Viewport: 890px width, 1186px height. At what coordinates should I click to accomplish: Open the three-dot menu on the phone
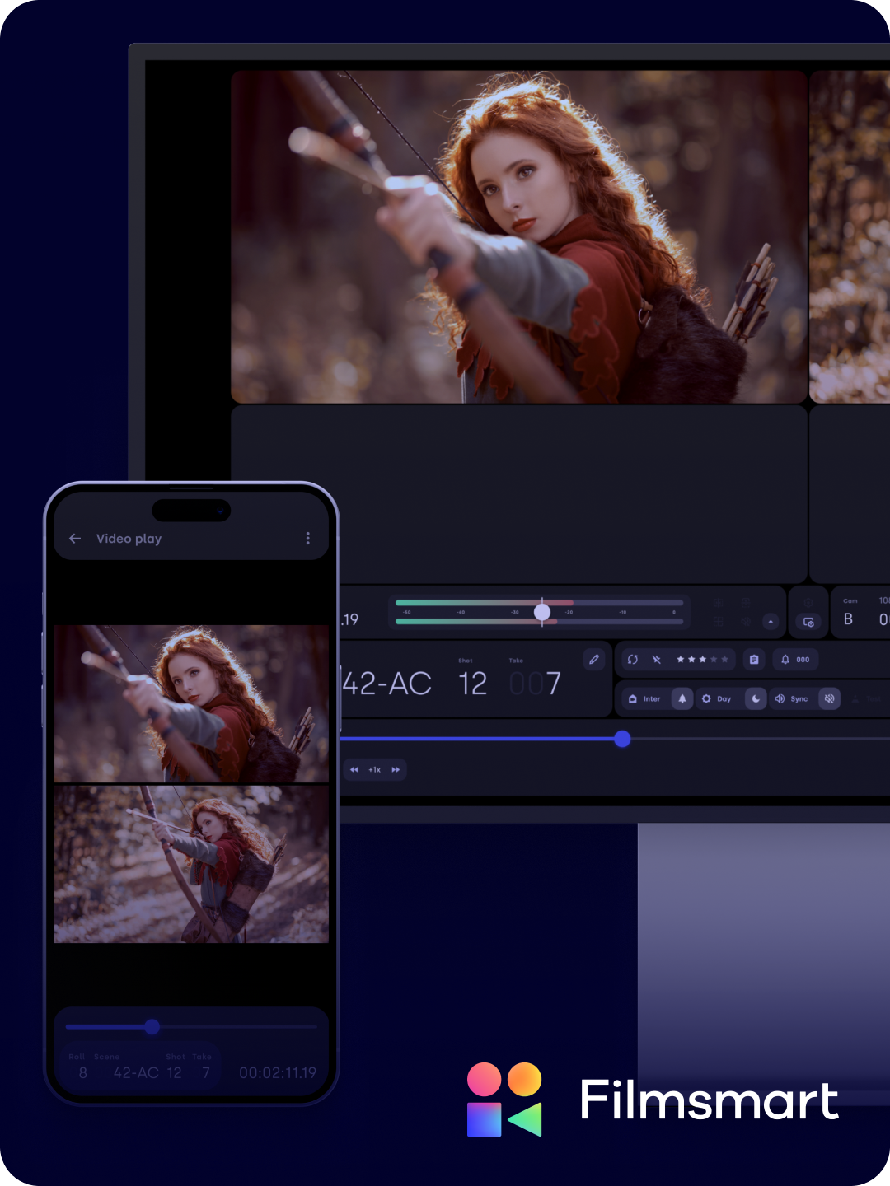(308, 539)
